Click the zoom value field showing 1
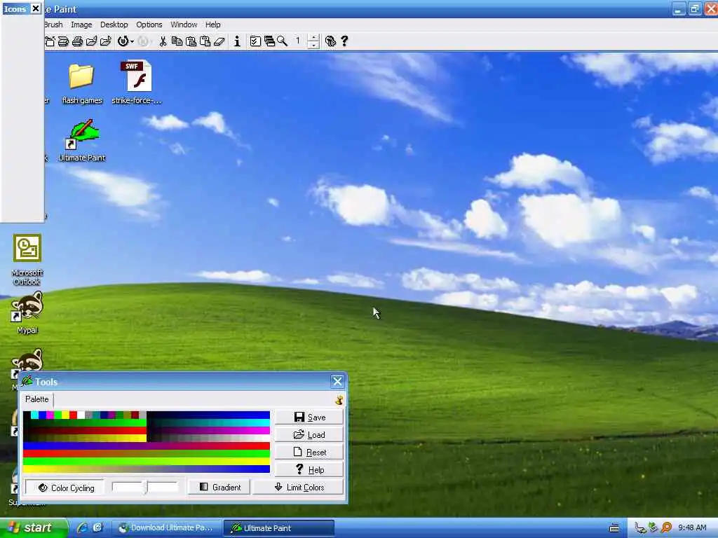This screenshot has height=538, width=718. point(298,41)
